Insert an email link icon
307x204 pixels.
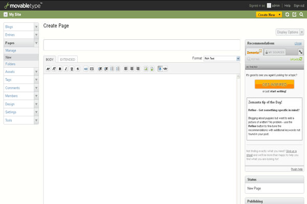tap(92, 69)
